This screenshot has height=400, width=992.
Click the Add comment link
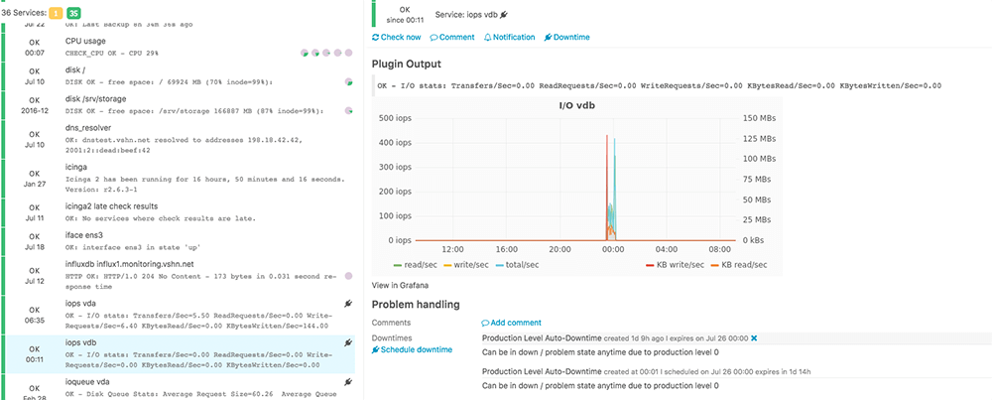pos(511,323)
